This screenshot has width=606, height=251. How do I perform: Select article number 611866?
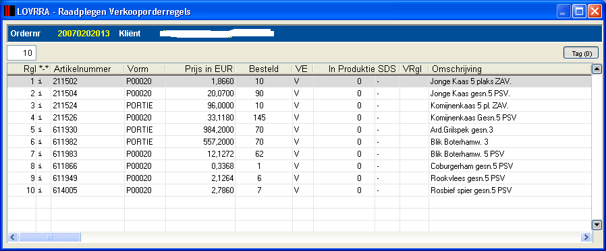[65, 166]
